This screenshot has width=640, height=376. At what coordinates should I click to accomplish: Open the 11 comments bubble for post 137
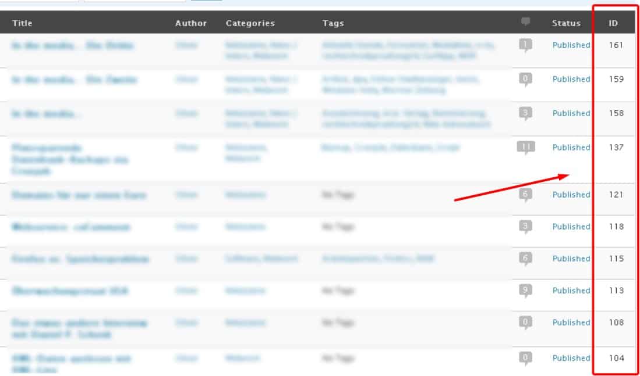(x=526, y=148)
